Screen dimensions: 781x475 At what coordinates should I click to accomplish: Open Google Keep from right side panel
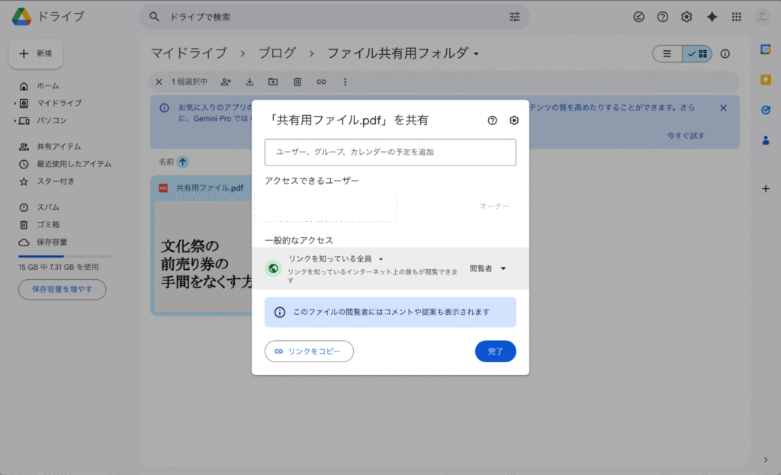pos(766,79)
